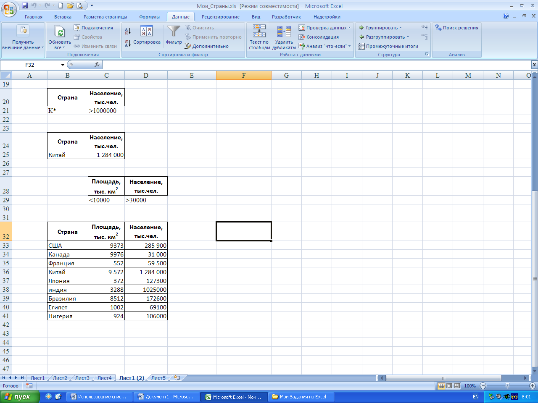The height and width of the screenshot is (403, 538).
Task: Click the macro record icon in status bar
Action: click(29, 385)
